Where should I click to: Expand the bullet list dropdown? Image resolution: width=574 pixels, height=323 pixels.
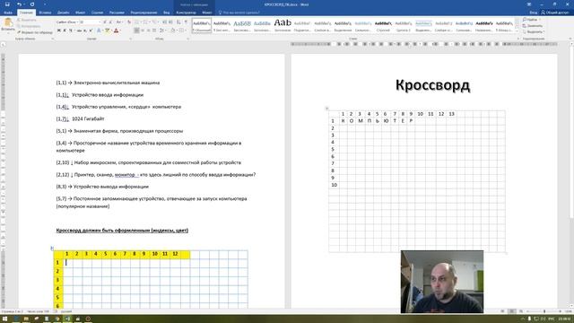[x=141, y=22]
